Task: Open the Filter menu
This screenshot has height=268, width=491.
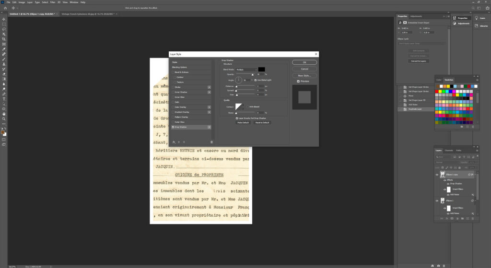Action: point(53,2)
